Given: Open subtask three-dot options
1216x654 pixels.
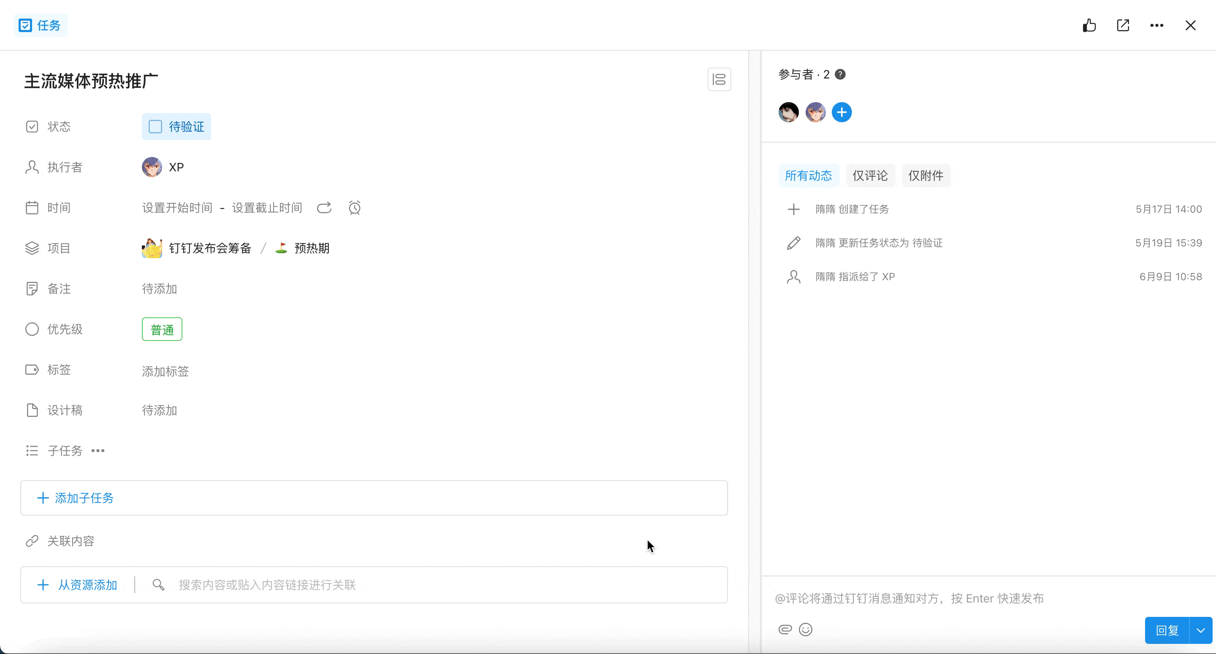Looking at the screenshot, I should click(x=98, y=451).
